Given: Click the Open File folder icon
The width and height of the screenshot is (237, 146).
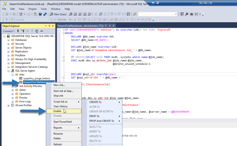Looking at the screenshot, I should [x=35, y=14].
